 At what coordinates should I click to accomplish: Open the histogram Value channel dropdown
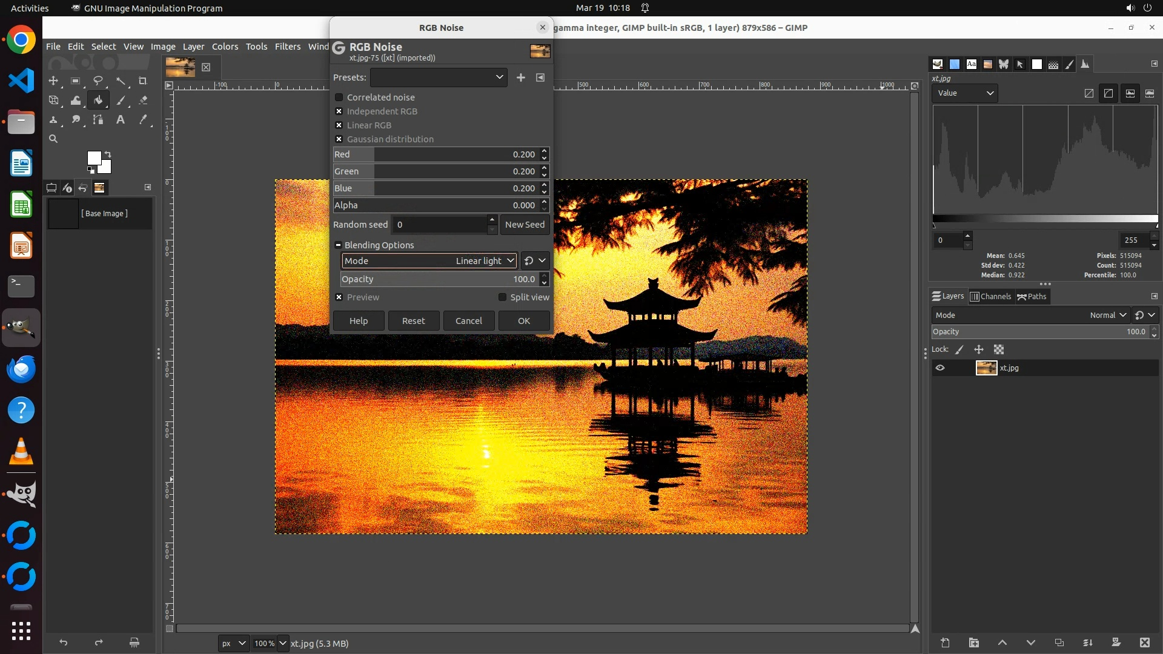[x=965, y=93]
